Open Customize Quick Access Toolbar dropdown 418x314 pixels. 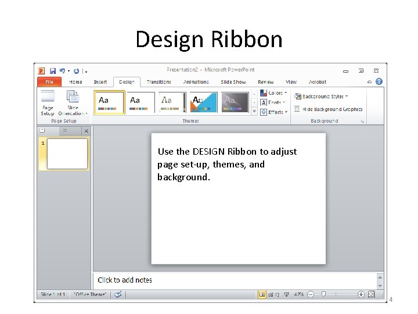pyautogui.click(x=85, y=72)
